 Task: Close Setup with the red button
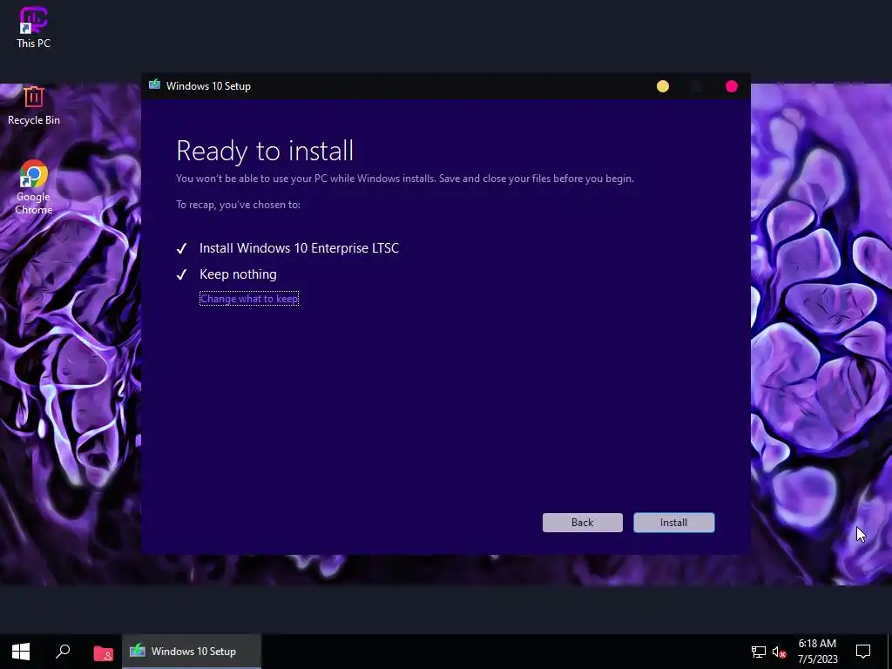point(732,86)
